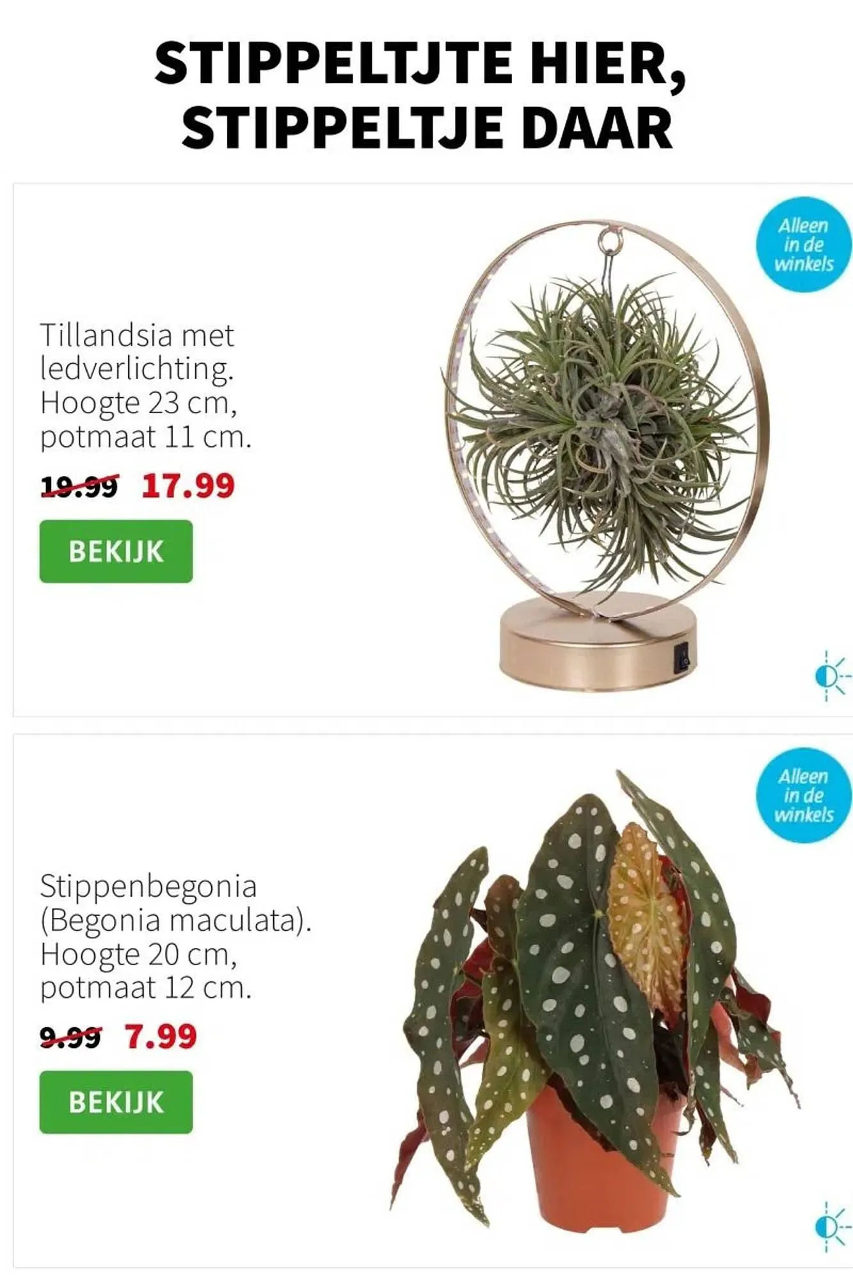Tap the half-sun light icon on the Tillandsia card
The image size is (853, 1281).
point(833,676)
